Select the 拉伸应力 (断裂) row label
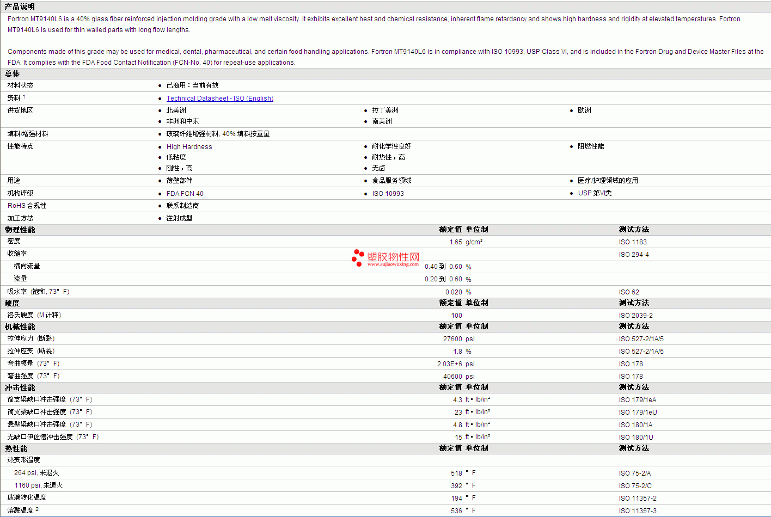 pyautogui.click(x=30, y=338)
